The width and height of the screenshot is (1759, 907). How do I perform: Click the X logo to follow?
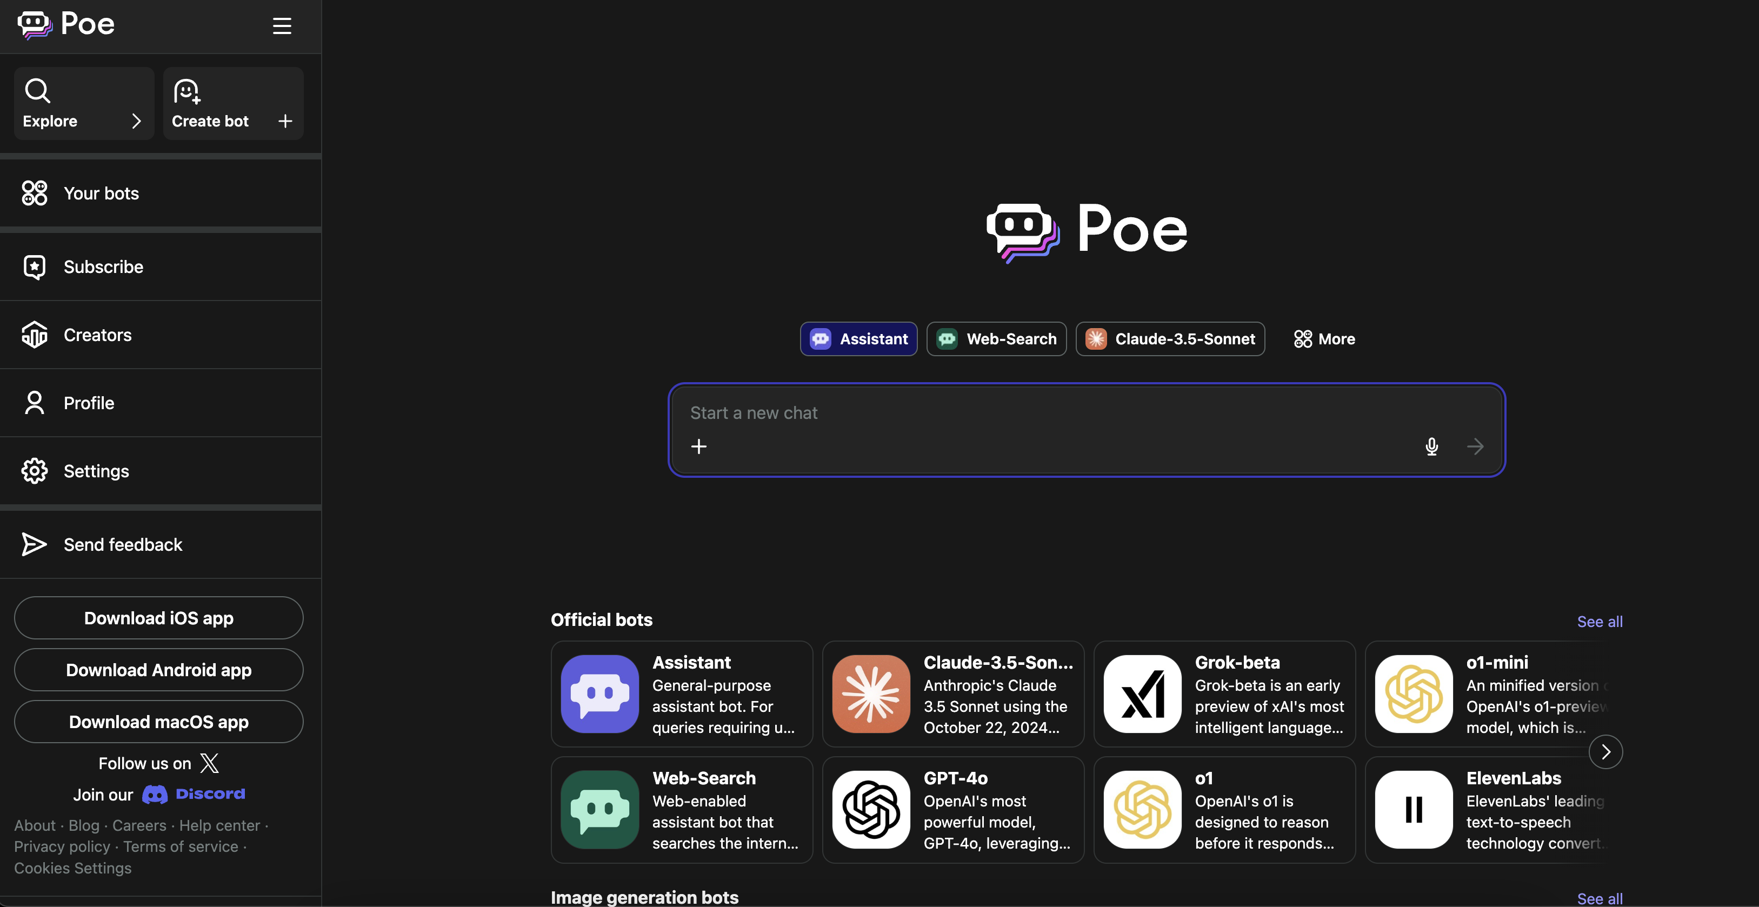pyautogui.click(x=210, y=763)
